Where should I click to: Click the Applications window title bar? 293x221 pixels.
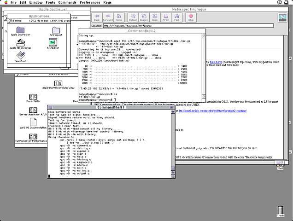[x=39, y=16]
